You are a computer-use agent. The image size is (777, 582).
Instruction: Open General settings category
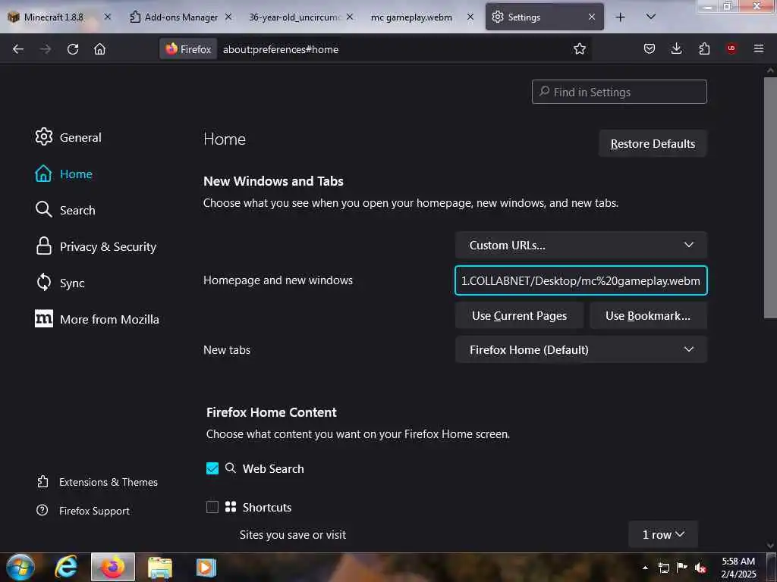pos(68,137)
